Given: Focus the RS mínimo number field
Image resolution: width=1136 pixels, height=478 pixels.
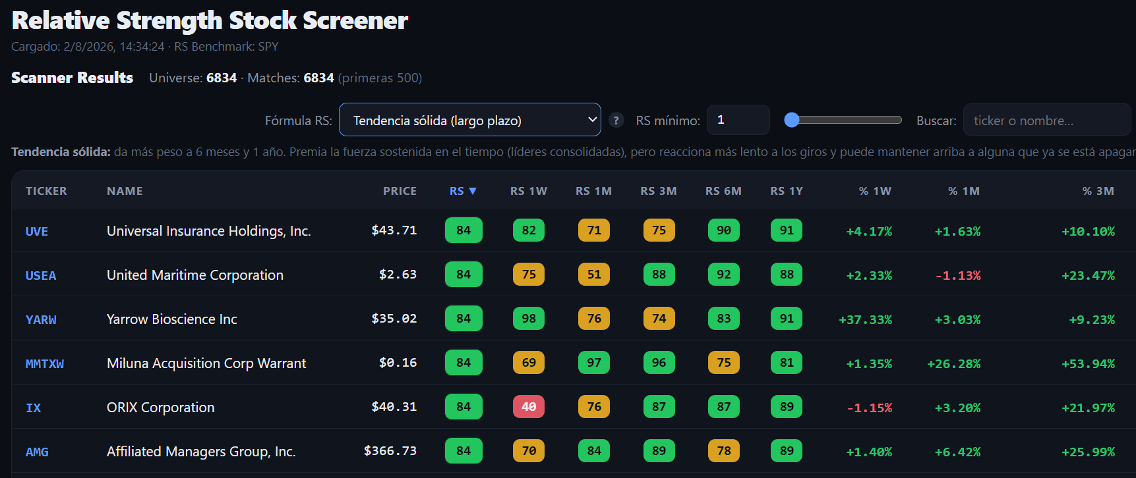Looking at the screenshot, I should pos(738,120).
